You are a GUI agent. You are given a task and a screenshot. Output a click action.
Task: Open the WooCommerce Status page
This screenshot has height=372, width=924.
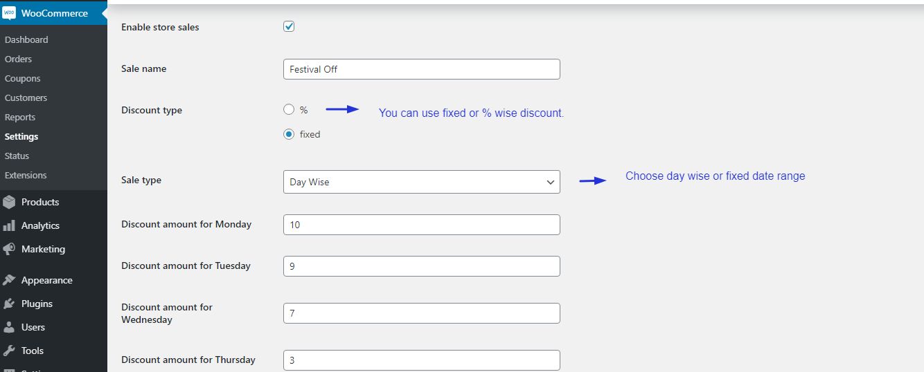pyautogui.click(x=17, y=156)
